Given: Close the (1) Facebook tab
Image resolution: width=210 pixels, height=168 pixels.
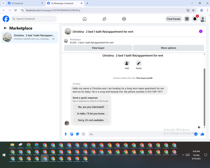Looking at the screenshot, I should click(42, 3).
